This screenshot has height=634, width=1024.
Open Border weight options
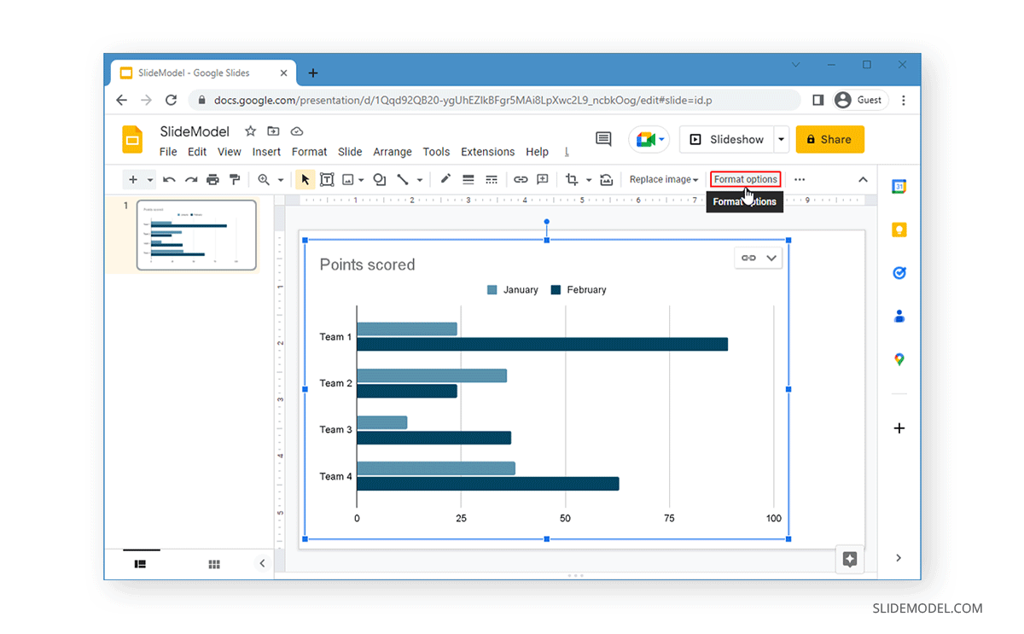coord(468,180)
